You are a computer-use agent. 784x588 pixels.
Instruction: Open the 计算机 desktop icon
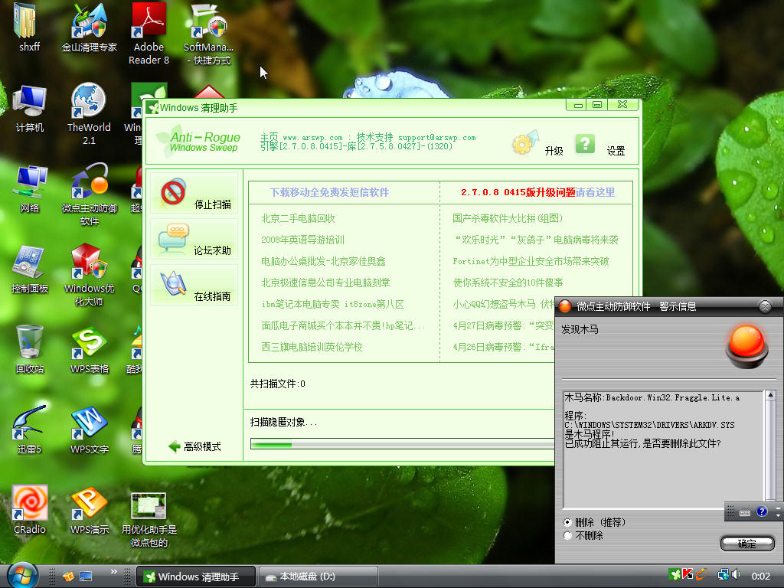[30, 107]
